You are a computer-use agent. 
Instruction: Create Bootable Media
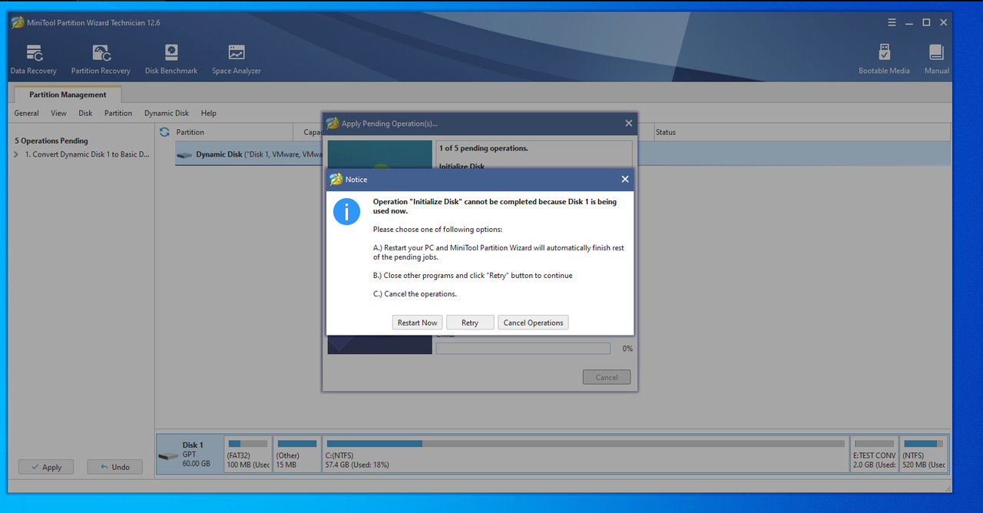[884, 59]
